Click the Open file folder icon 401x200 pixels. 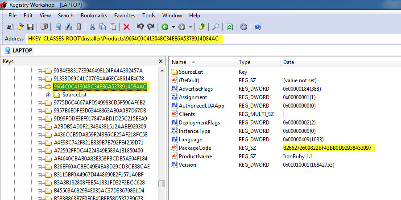[20, 27]
